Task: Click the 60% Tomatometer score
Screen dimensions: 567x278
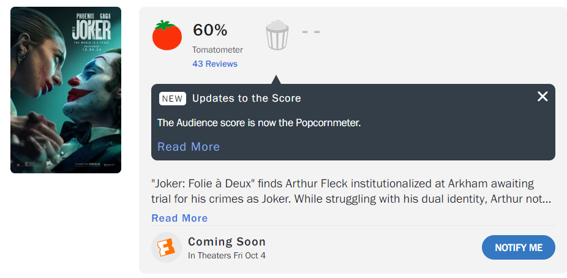Action: (210, 29)
